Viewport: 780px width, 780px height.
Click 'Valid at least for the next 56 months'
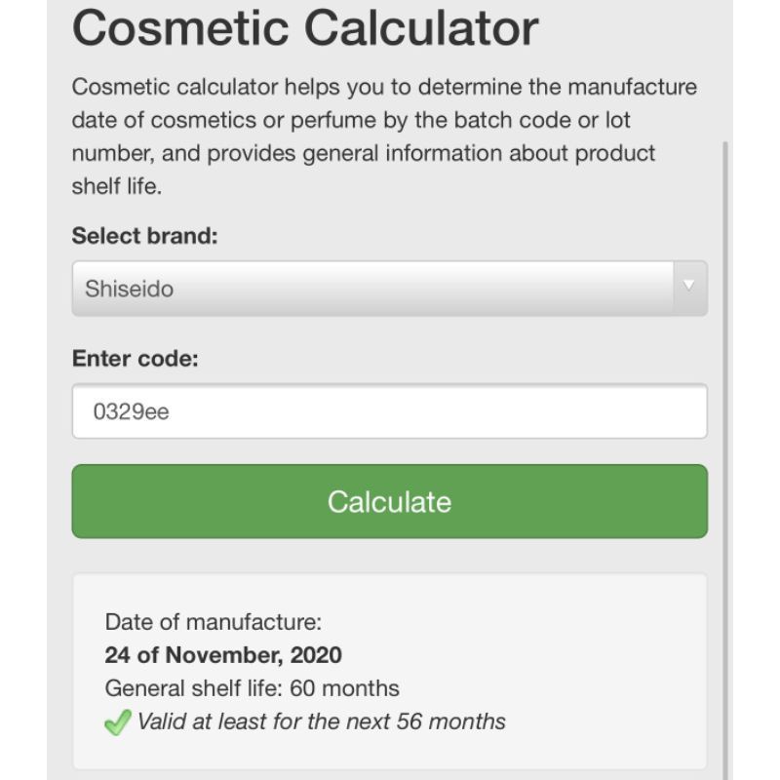[x=322, y=722]
